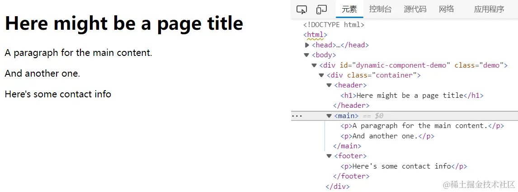Select the closing main tag
Image resolution: width=518 pixels, height=192 pixels.
tap(347, 146)
